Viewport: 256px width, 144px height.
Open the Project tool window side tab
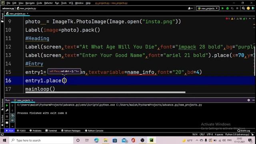2,18
